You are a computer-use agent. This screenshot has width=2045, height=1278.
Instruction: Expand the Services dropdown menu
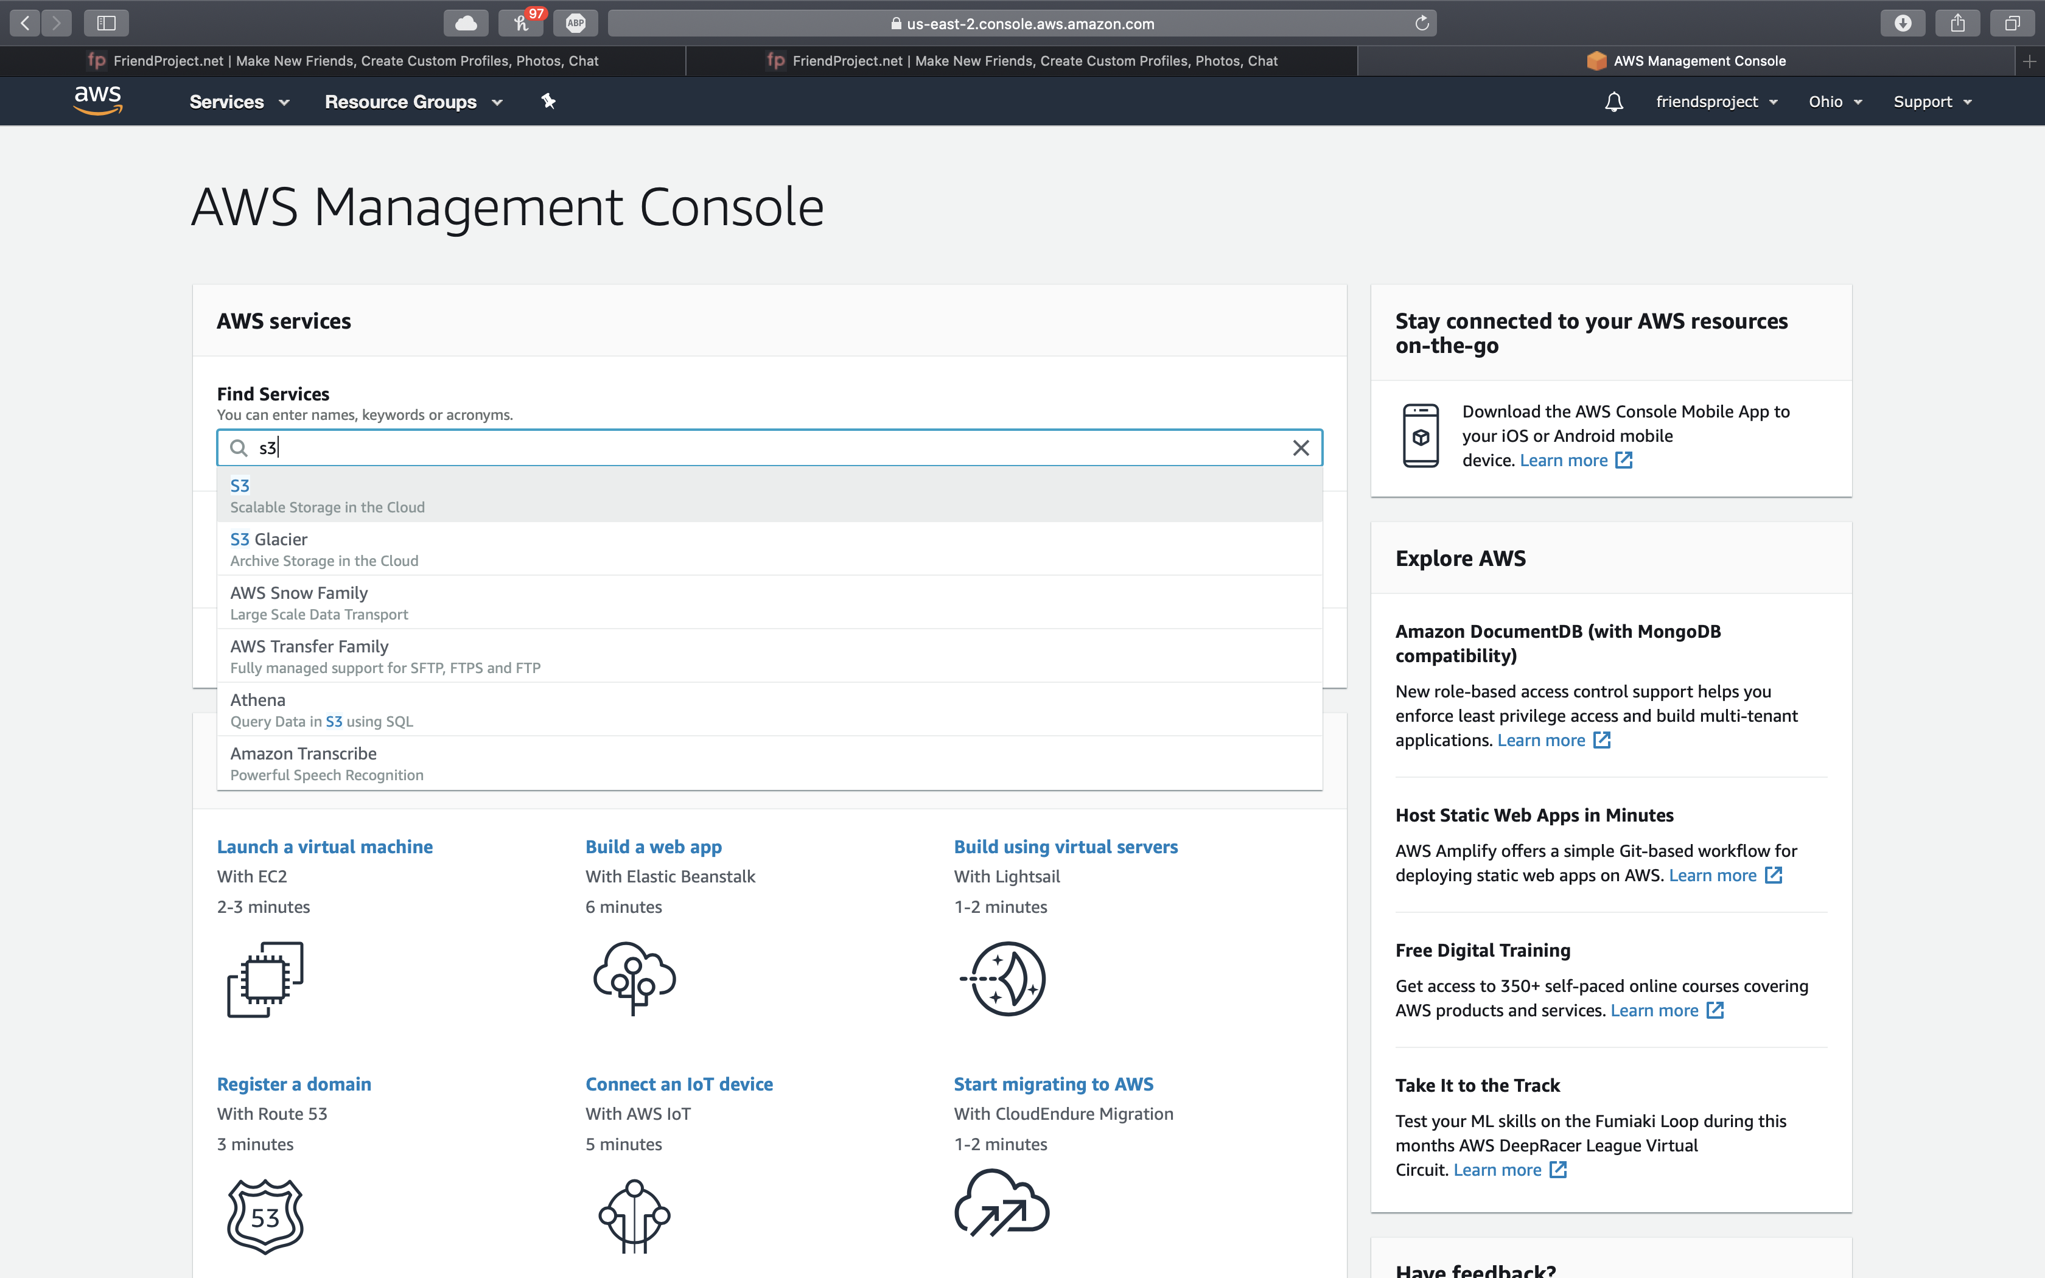239,102
